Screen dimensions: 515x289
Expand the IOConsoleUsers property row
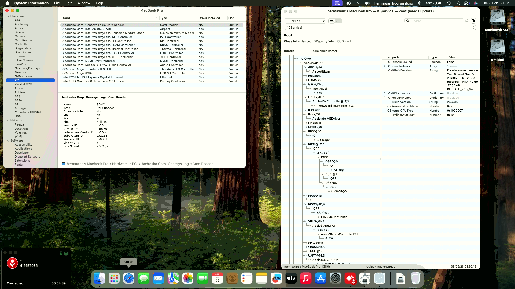(385, 66)
